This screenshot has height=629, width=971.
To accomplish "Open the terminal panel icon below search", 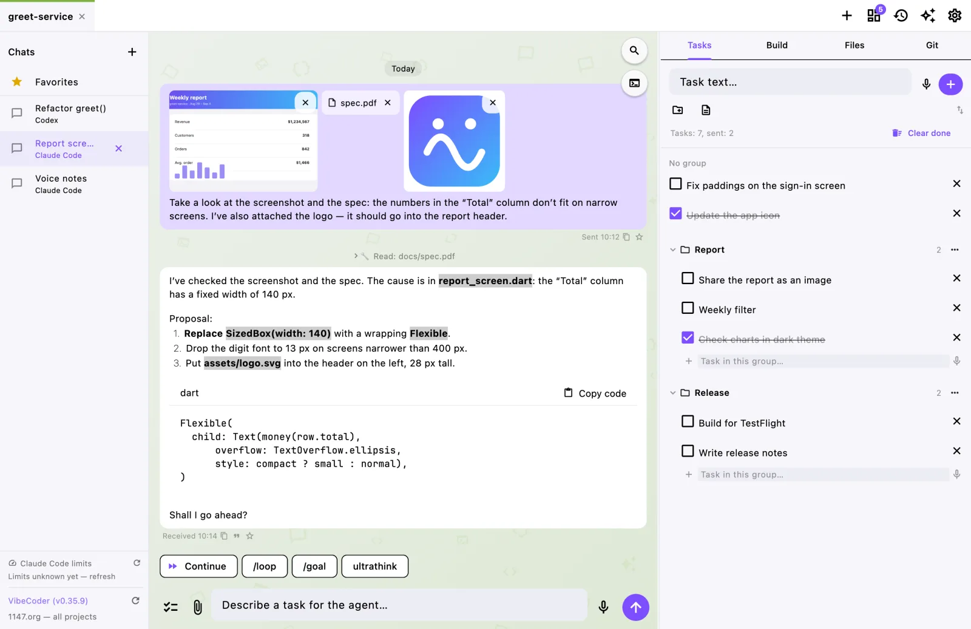I will point(634,83).
